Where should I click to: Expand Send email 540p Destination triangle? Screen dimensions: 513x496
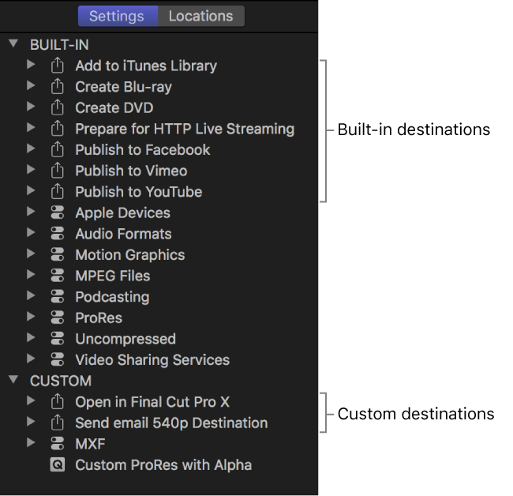[x=31, y=421]
